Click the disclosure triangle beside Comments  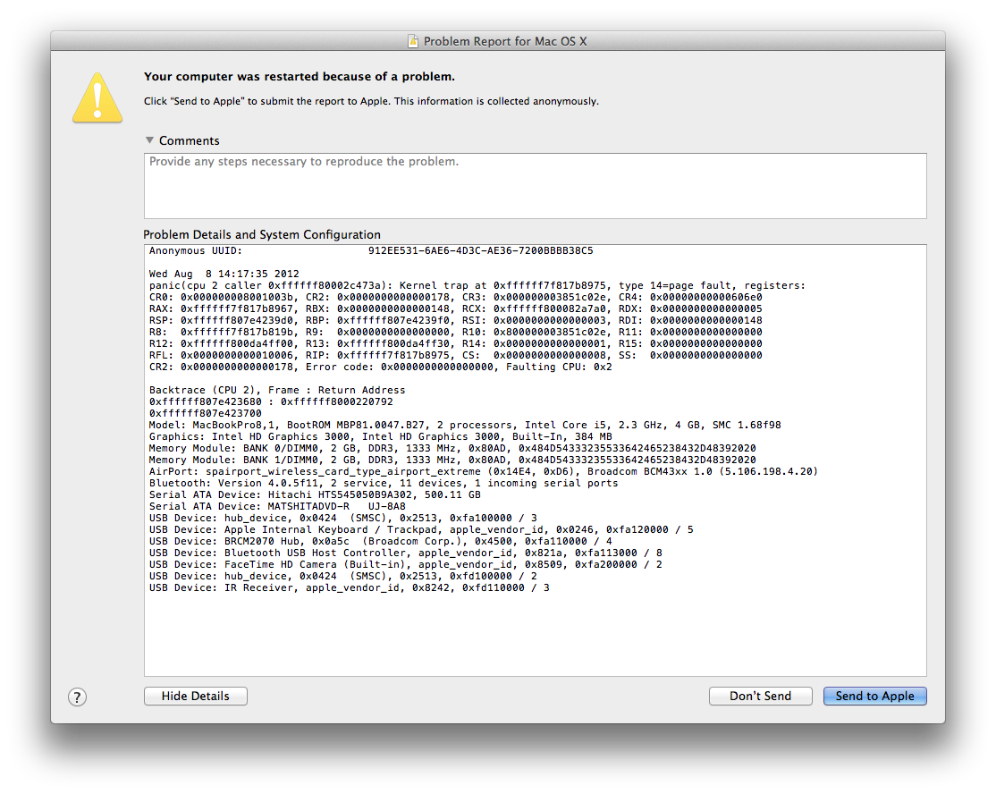click(x=148, y=140)
